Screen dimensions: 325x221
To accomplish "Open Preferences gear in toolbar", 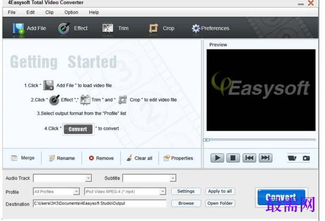I will 196,29.
